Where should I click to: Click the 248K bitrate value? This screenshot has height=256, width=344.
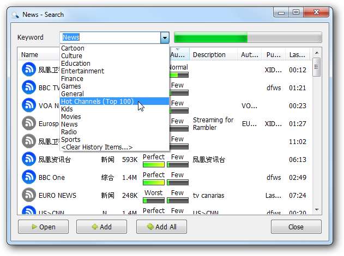tap(130, 195)
